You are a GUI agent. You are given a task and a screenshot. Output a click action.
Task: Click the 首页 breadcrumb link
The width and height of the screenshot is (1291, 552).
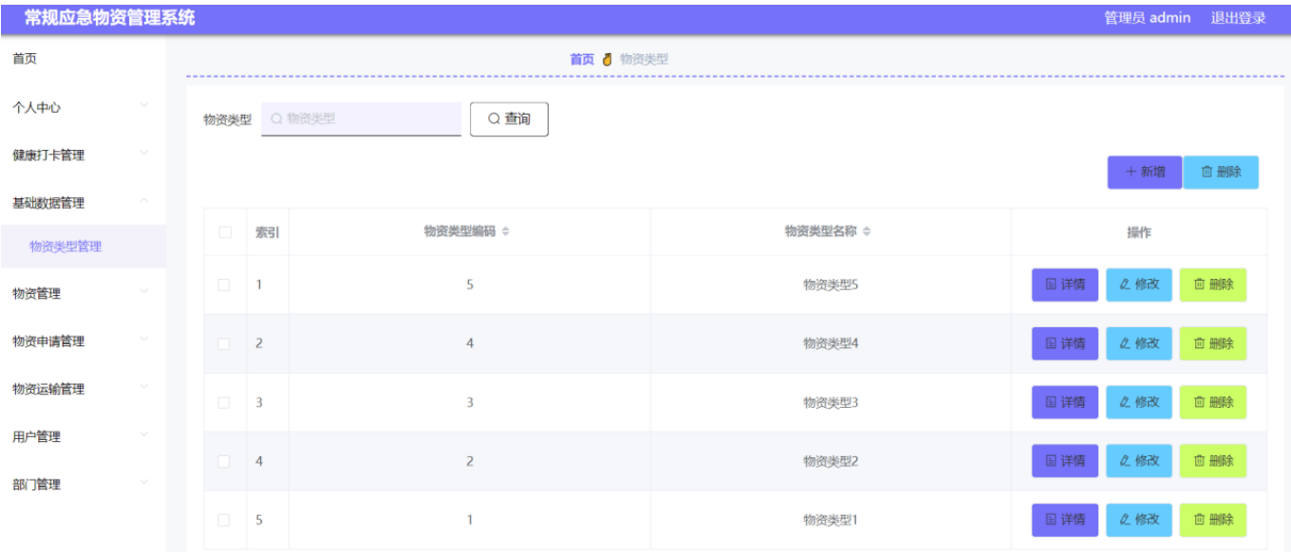click(x=582, y=59)
